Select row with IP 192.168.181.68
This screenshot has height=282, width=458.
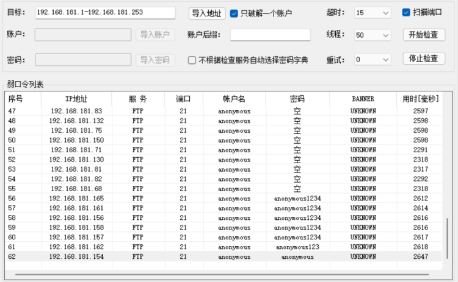[x=224, y=189]
